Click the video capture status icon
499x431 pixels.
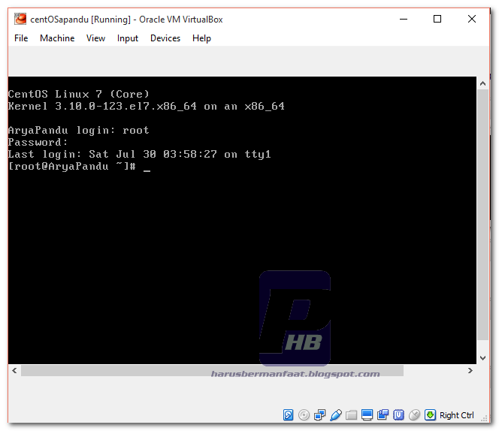click(383, 414)
